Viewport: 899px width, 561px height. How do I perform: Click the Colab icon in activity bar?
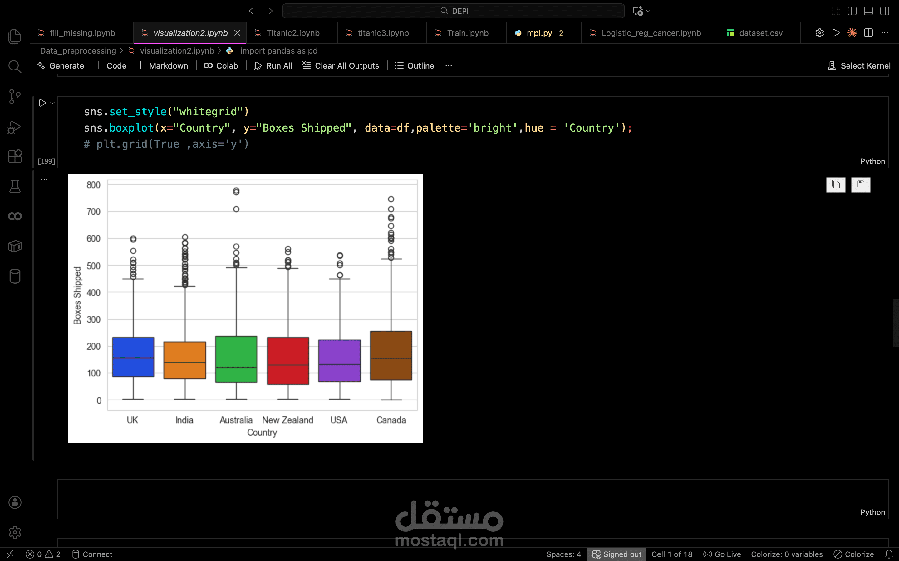[x=15, y=216]
